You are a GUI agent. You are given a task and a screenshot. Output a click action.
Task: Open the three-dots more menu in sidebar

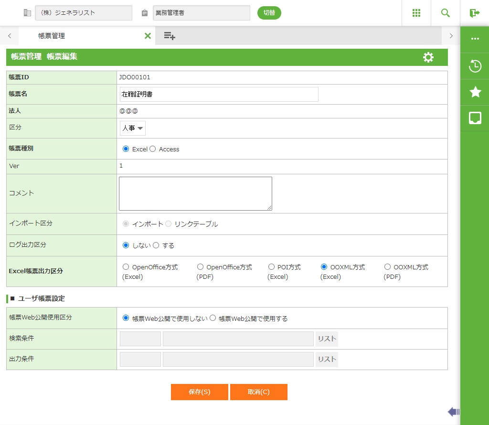[475, 39]
